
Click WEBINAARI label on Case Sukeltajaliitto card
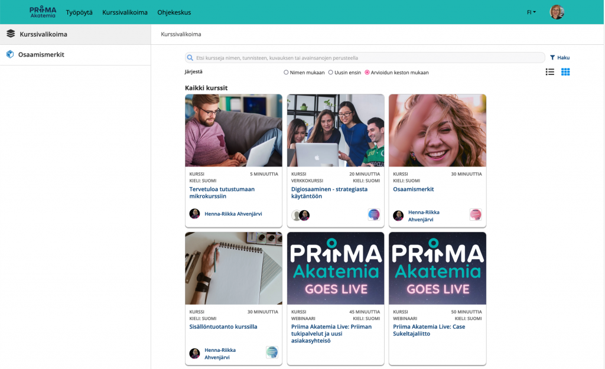405,318
